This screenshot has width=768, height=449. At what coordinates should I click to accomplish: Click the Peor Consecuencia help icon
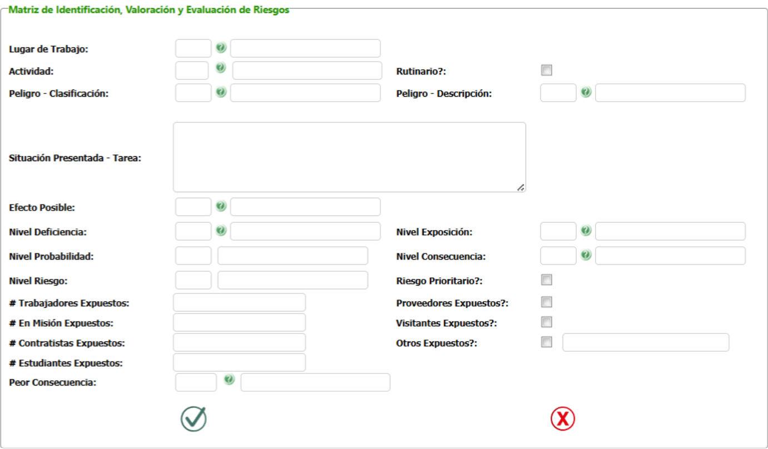tap(229, 380)
